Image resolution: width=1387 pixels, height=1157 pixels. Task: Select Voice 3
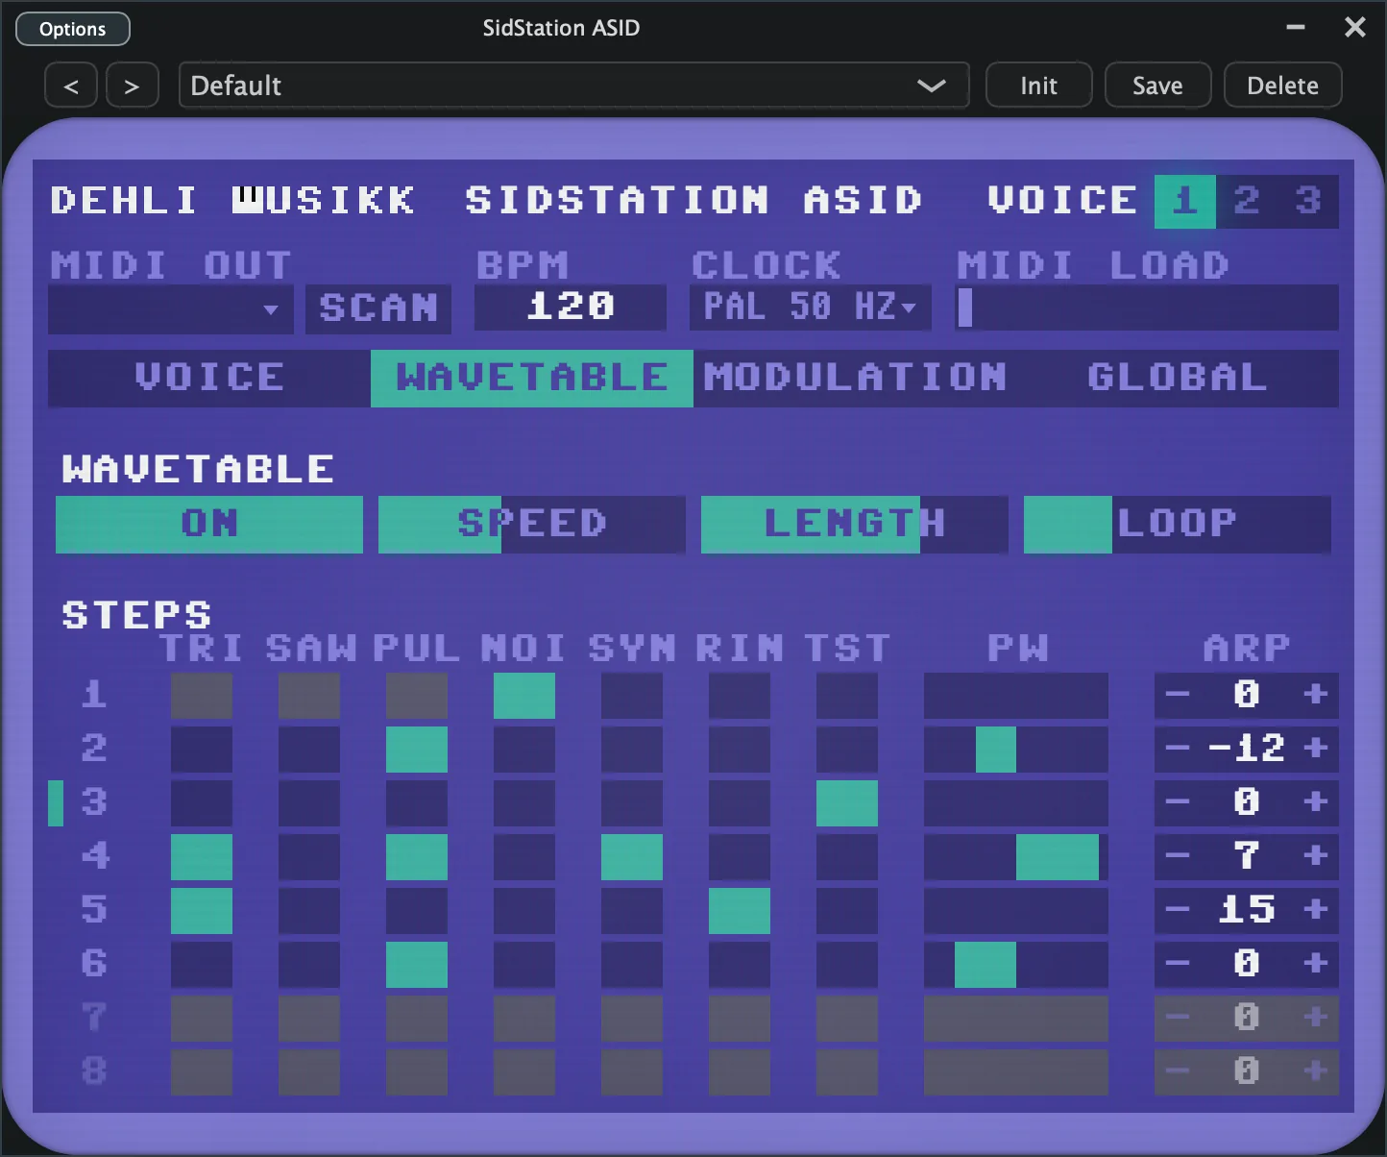pos(1308,201)
